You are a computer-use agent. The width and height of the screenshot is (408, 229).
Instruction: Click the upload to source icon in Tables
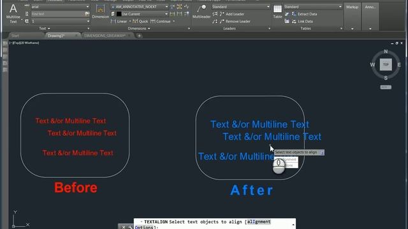287,21
